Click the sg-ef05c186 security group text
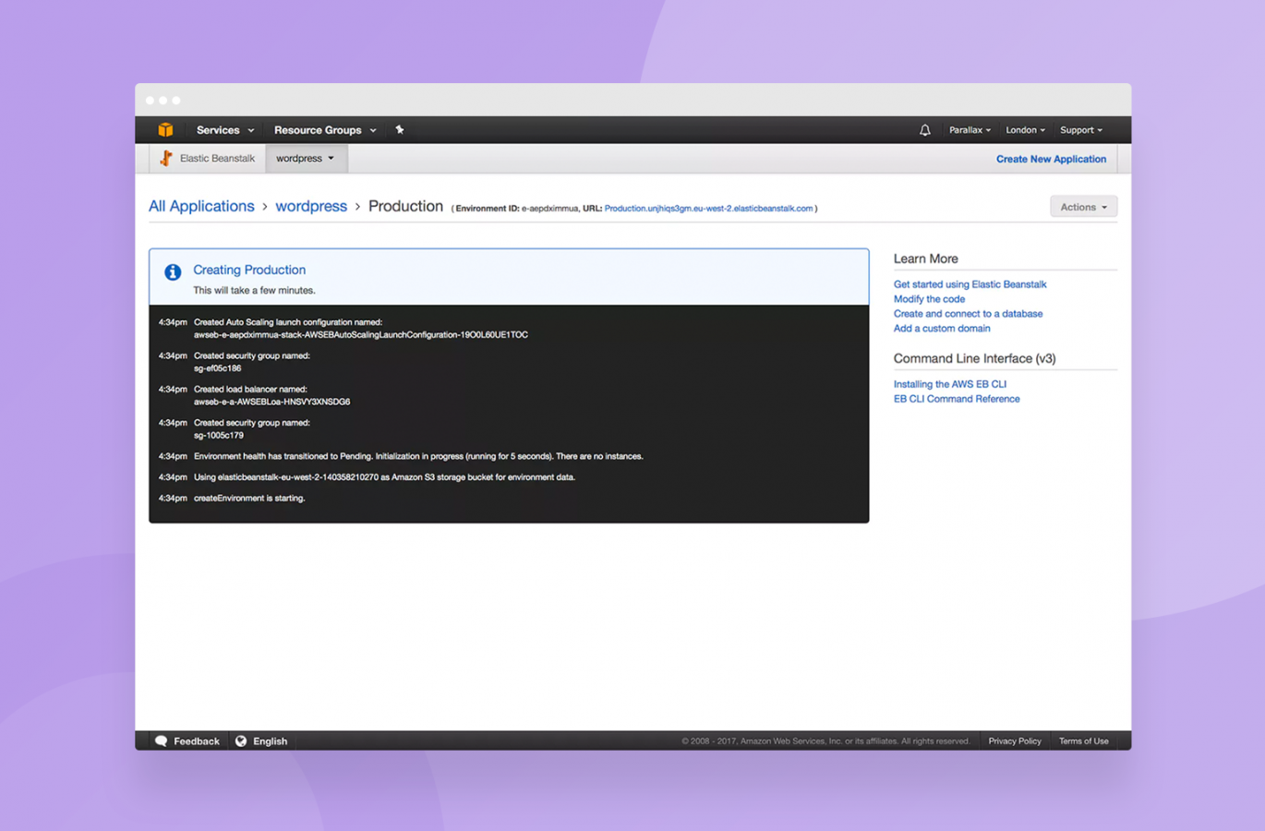The width and height of the screenshot is (1265, 831). (x=217, y=368)
